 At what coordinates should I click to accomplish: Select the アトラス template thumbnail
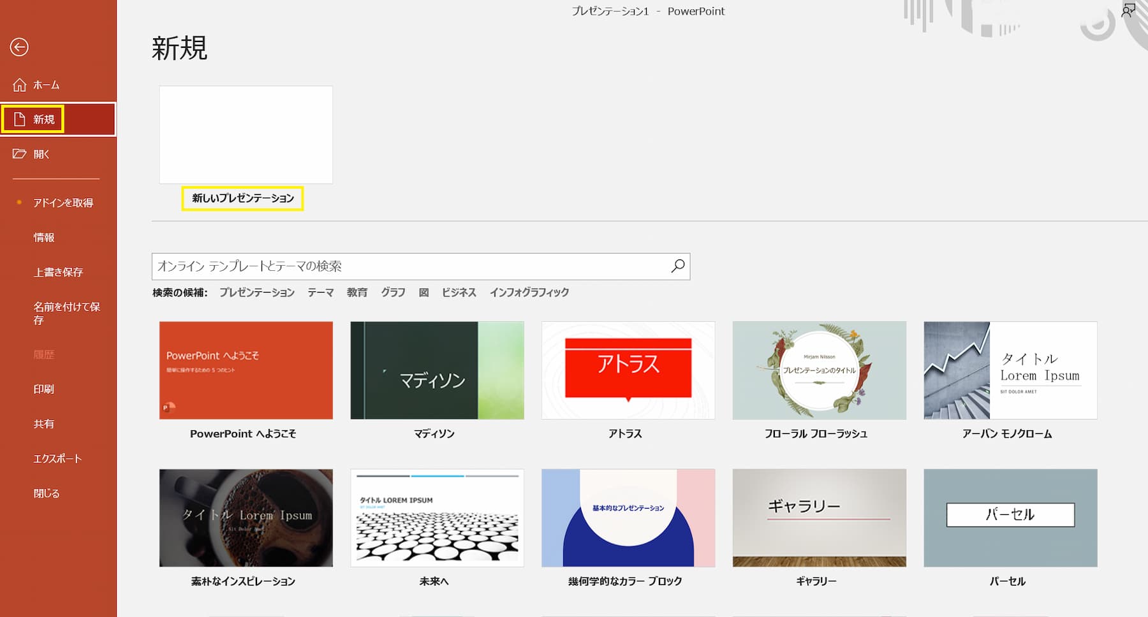pyautogui.click(x=628, y=370)
